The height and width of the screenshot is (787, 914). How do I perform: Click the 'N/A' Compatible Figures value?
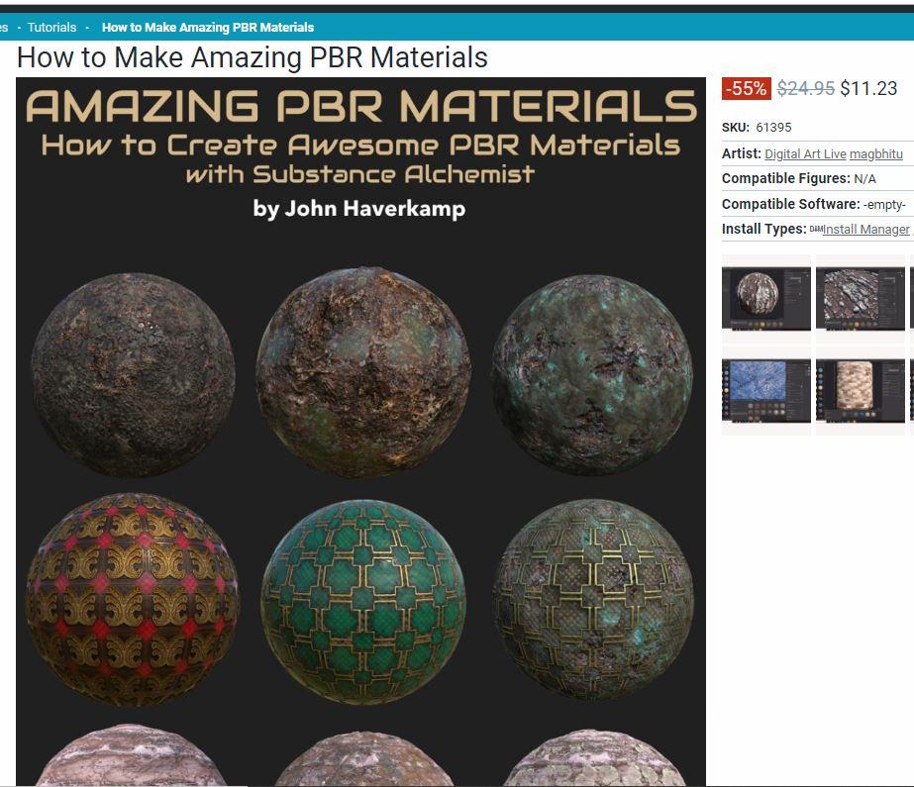tap(865, 179)
